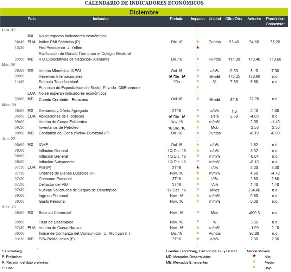Click the Pronóstico Consenso column header

[x=275, y=21]
